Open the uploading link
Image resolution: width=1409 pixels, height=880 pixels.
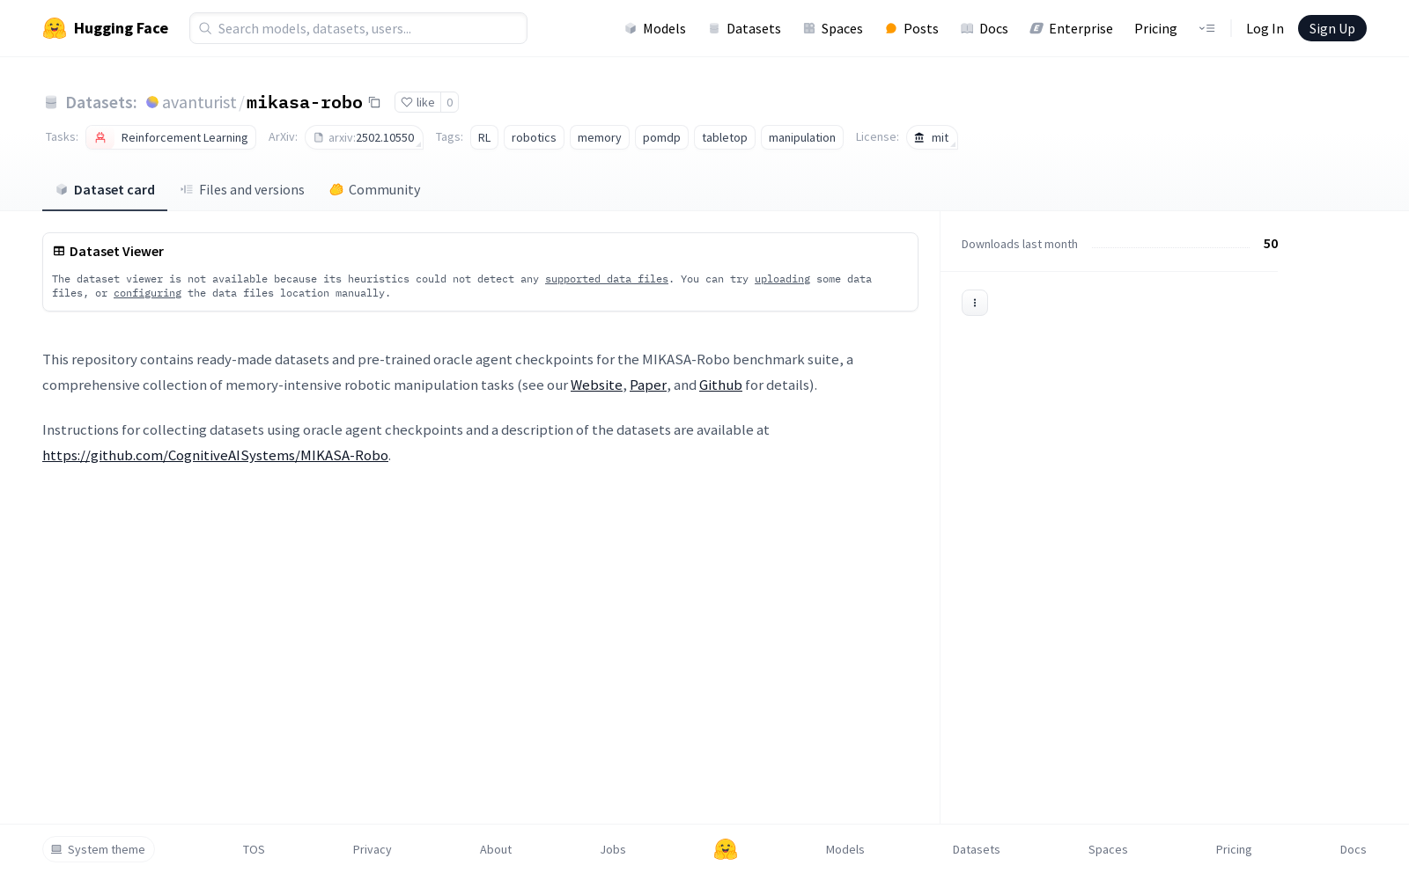[x=782, y=279]
